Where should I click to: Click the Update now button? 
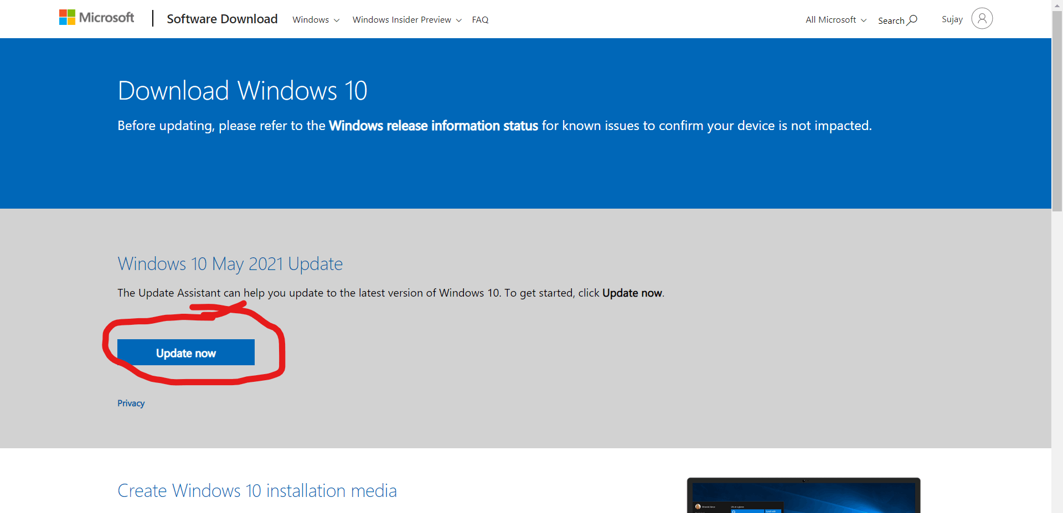[186, 353]
